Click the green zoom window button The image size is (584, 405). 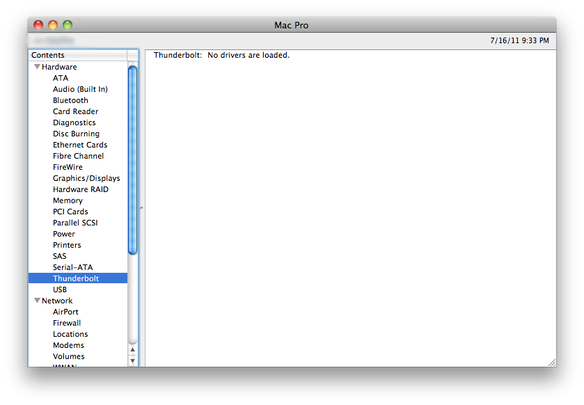(x=68, y=25)
